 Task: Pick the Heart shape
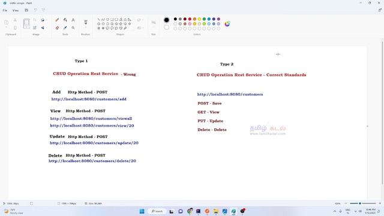pos(121,28)
